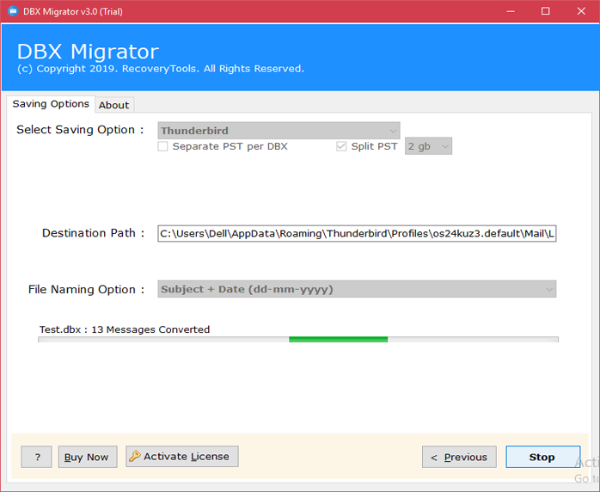The height and width of the screenshot is (492, 600).
Task: Click the key icon on Activate License
Action: pos(135,456)
